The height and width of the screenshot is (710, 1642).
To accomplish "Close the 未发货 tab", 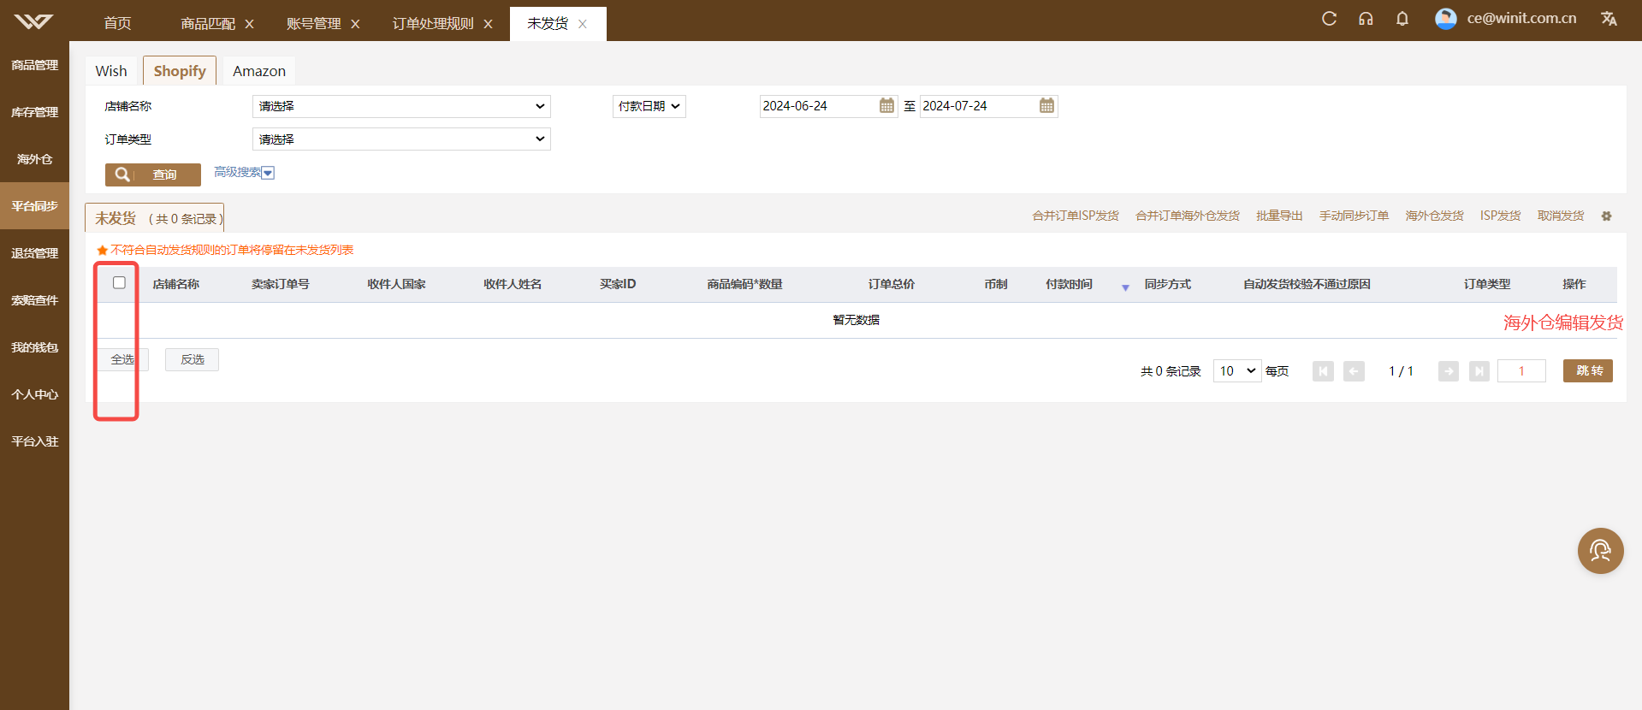I will pos(582,24).
